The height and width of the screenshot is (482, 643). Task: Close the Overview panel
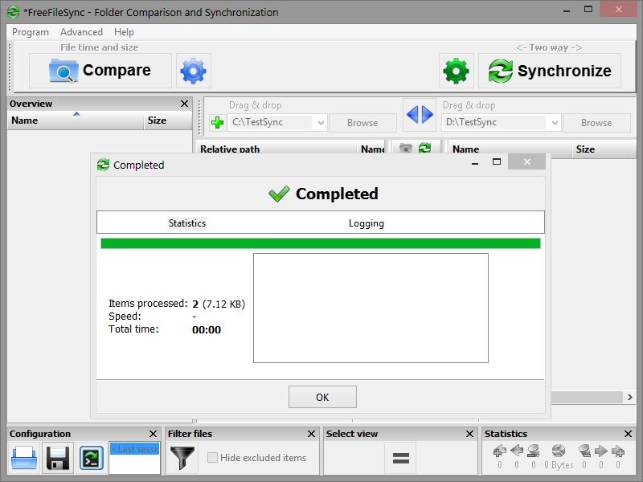[185, 104]
